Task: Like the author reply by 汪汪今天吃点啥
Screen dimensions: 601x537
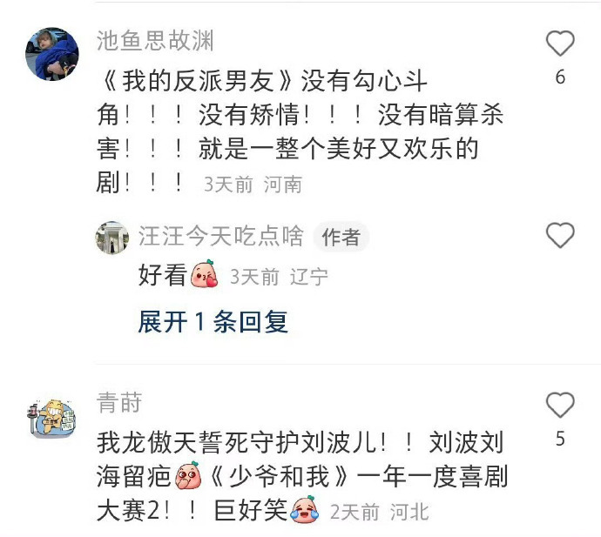Action: [x=560, y=235]
